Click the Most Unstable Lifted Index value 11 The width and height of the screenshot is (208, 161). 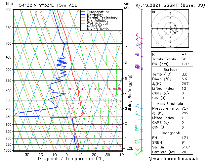point(184,118)
